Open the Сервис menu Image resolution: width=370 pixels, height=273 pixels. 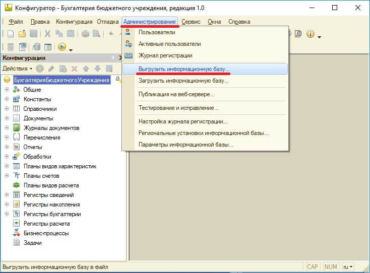click(191, 22)
